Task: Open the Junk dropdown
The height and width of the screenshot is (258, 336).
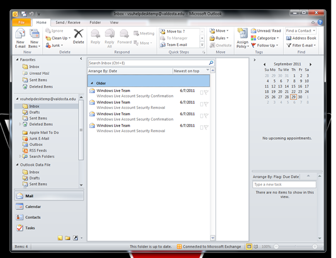Action: pos(54,45)
